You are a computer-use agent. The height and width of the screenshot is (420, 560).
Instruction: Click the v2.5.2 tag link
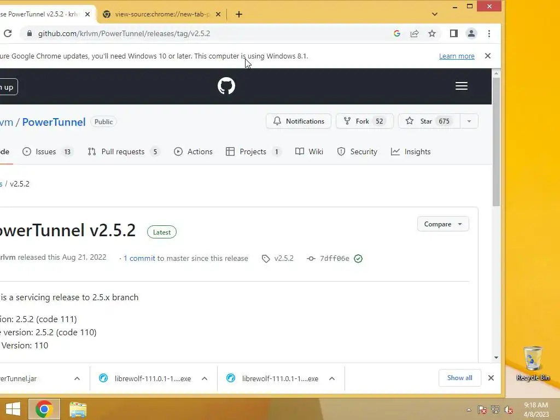click(x=278, y=259)
